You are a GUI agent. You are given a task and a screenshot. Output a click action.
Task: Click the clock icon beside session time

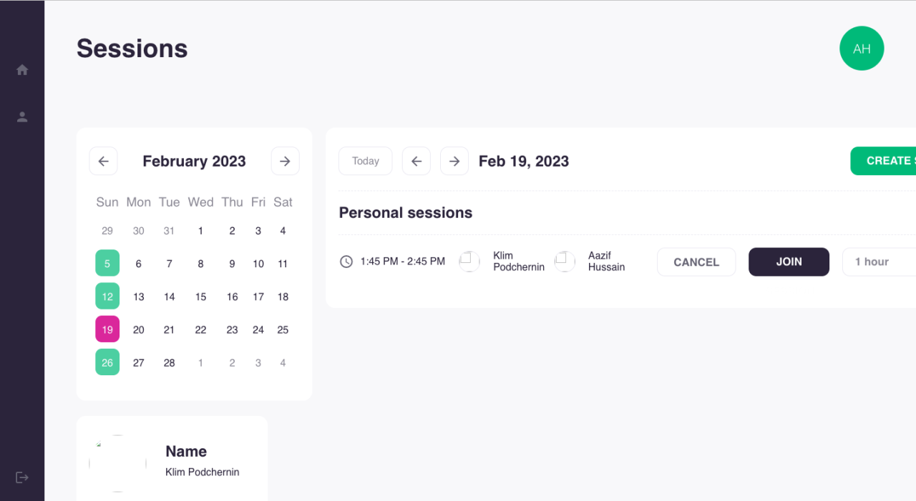[346, 262]
